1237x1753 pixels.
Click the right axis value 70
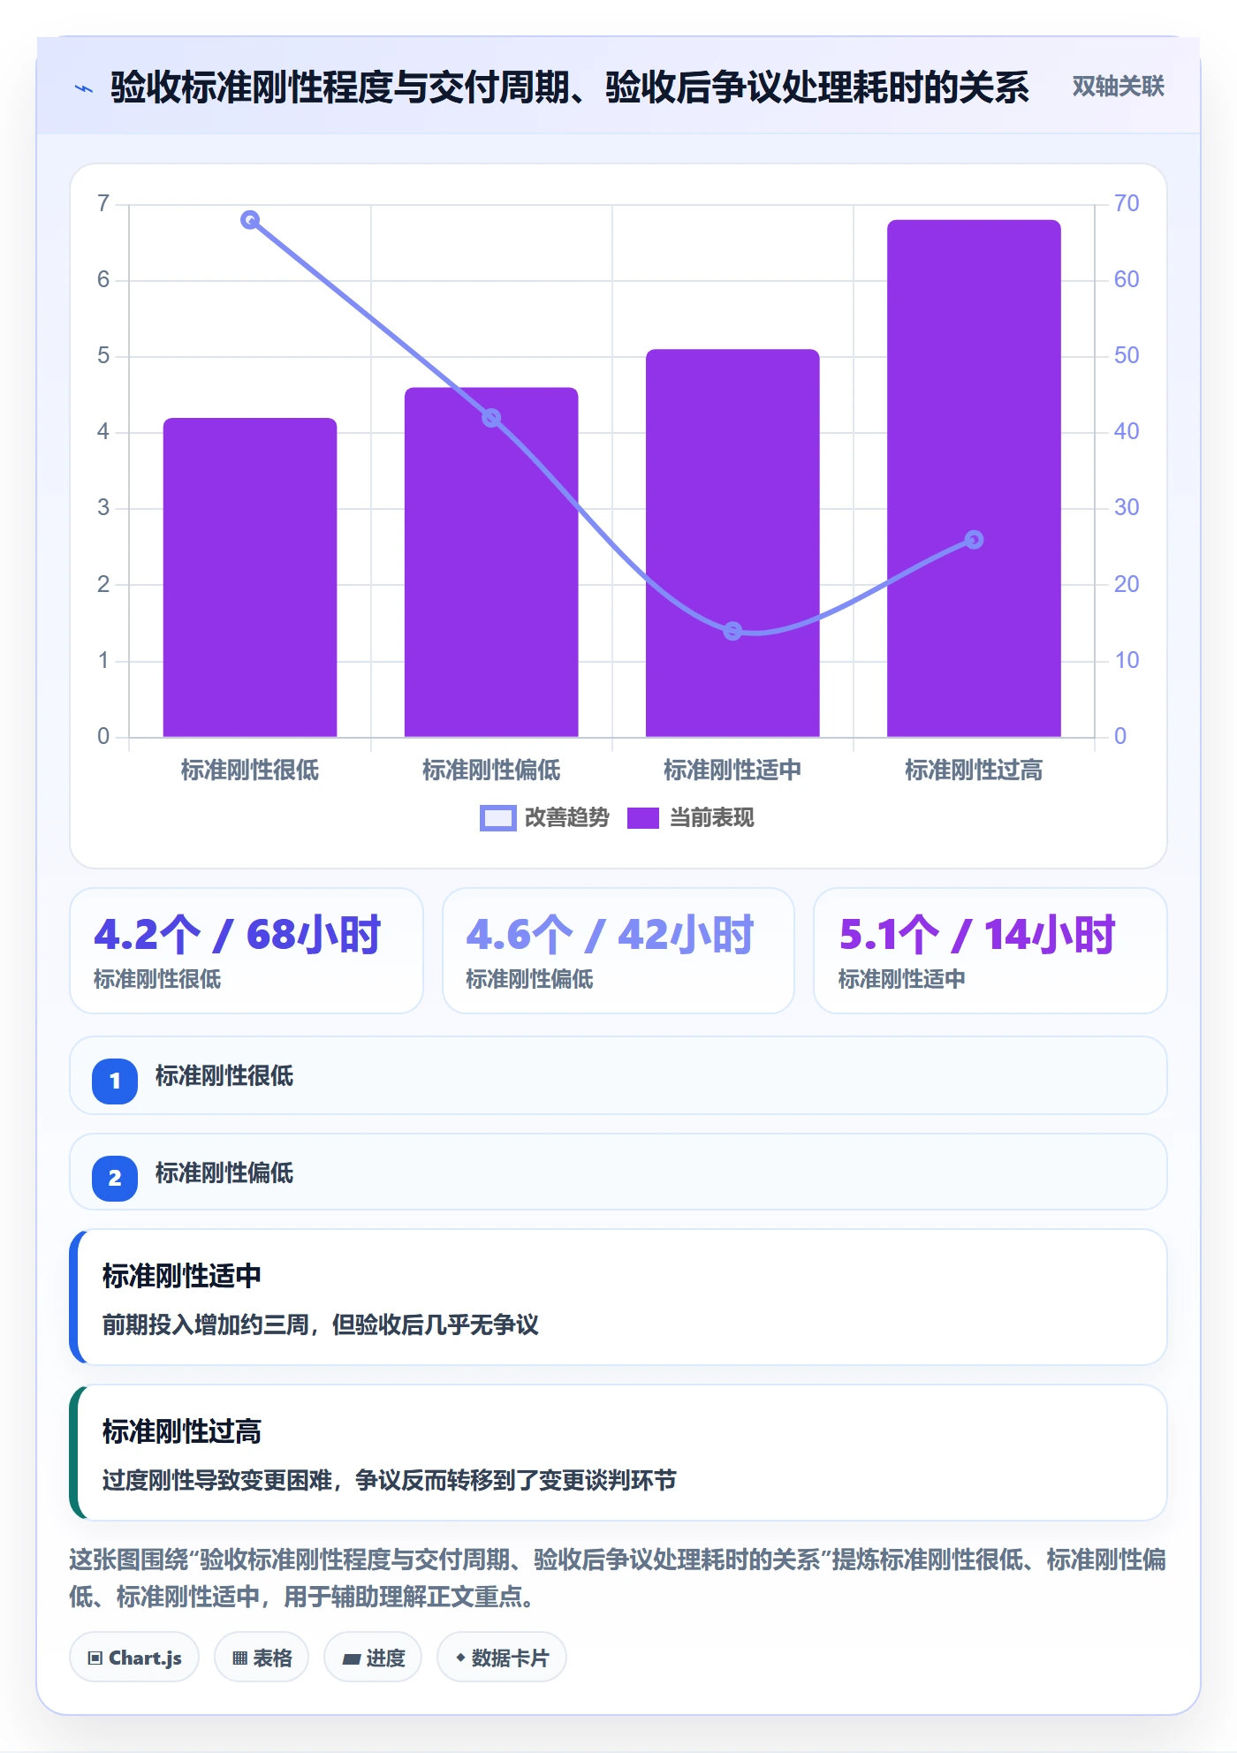click(x=1127, y=204)
